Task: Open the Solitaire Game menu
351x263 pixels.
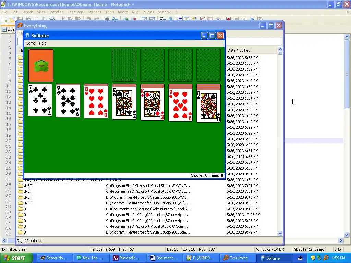Action: coord(30,43)
